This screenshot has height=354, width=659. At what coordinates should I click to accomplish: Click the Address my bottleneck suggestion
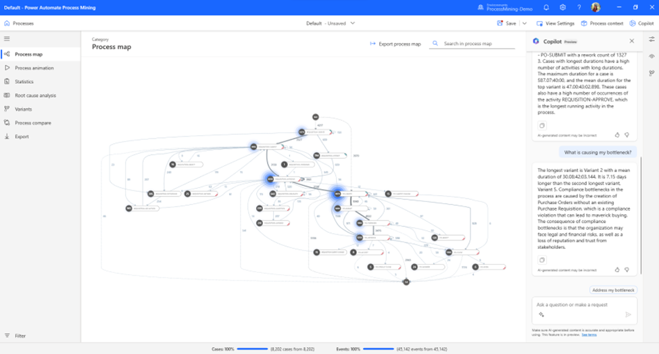[613, 290]
